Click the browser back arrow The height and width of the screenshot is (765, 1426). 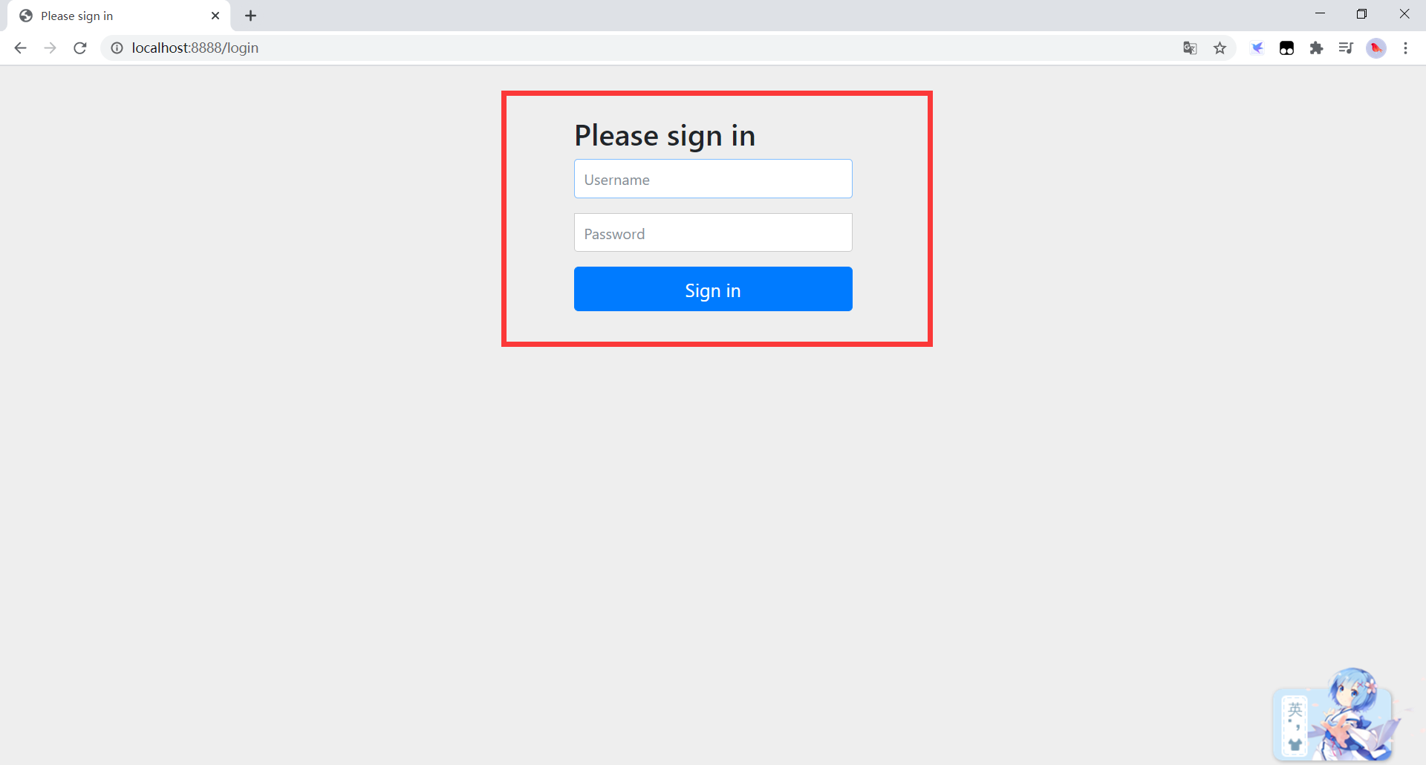coord(20,48)
